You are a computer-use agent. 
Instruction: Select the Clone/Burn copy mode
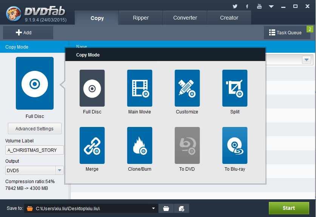140,145
